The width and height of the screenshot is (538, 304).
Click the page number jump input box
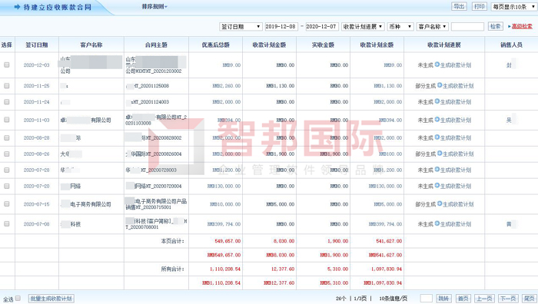click(x=426, y=299)
